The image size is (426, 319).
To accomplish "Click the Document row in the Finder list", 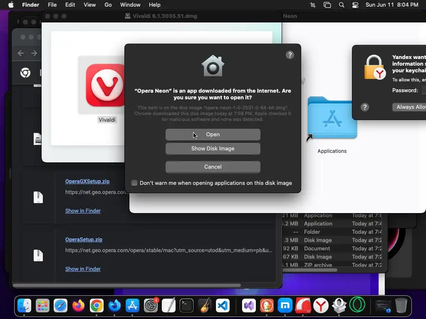I will click(x=332, y=248).
